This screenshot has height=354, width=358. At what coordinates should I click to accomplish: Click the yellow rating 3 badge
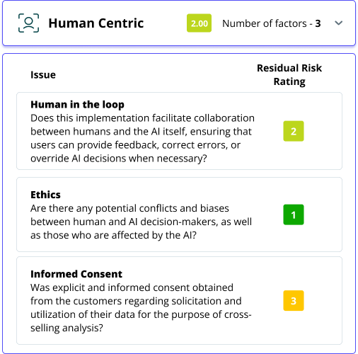point(294,300)
